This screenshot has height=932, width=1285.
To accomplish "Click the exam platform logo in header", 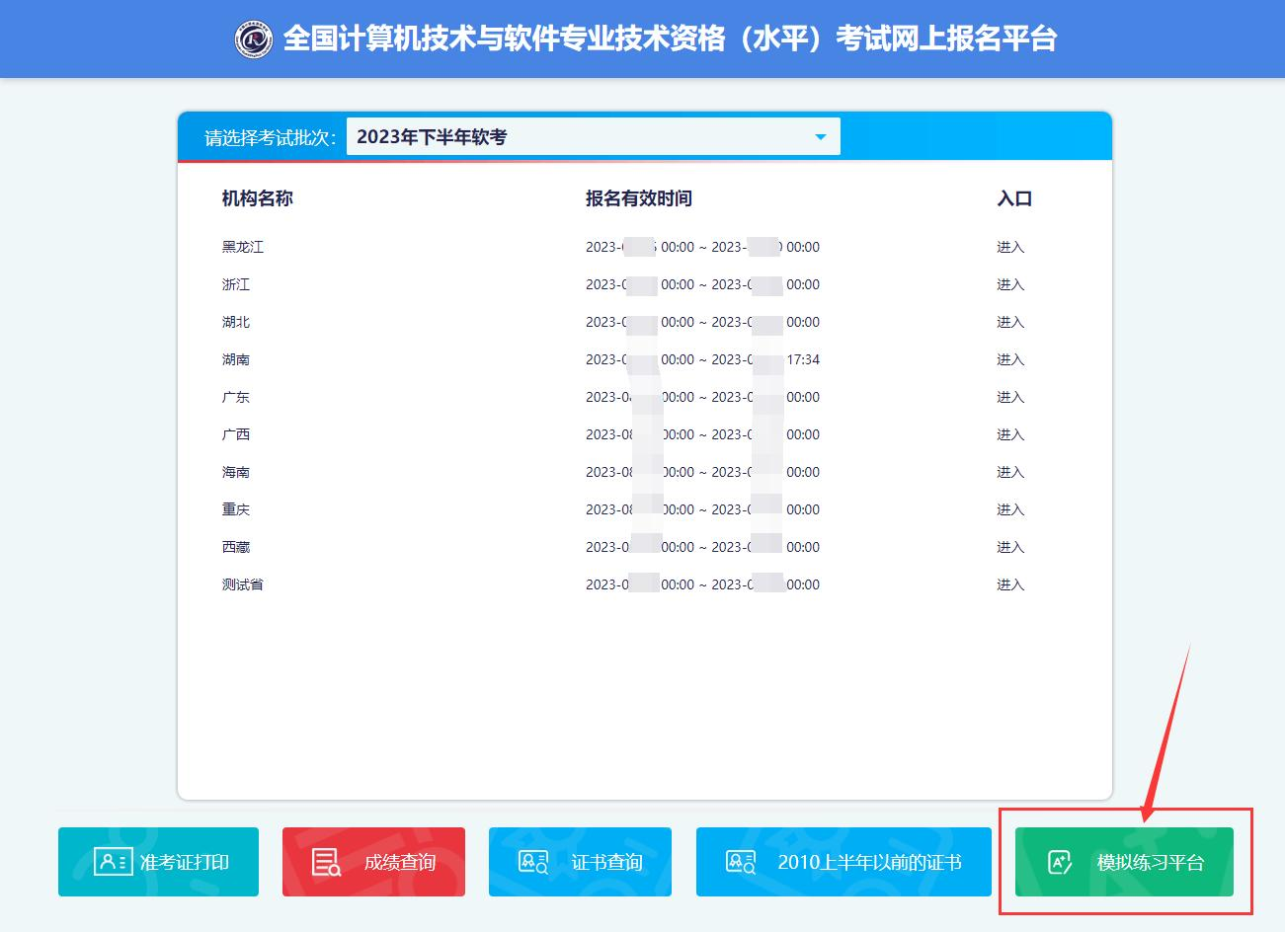I will pyautogui.click(x=254, y=39).
